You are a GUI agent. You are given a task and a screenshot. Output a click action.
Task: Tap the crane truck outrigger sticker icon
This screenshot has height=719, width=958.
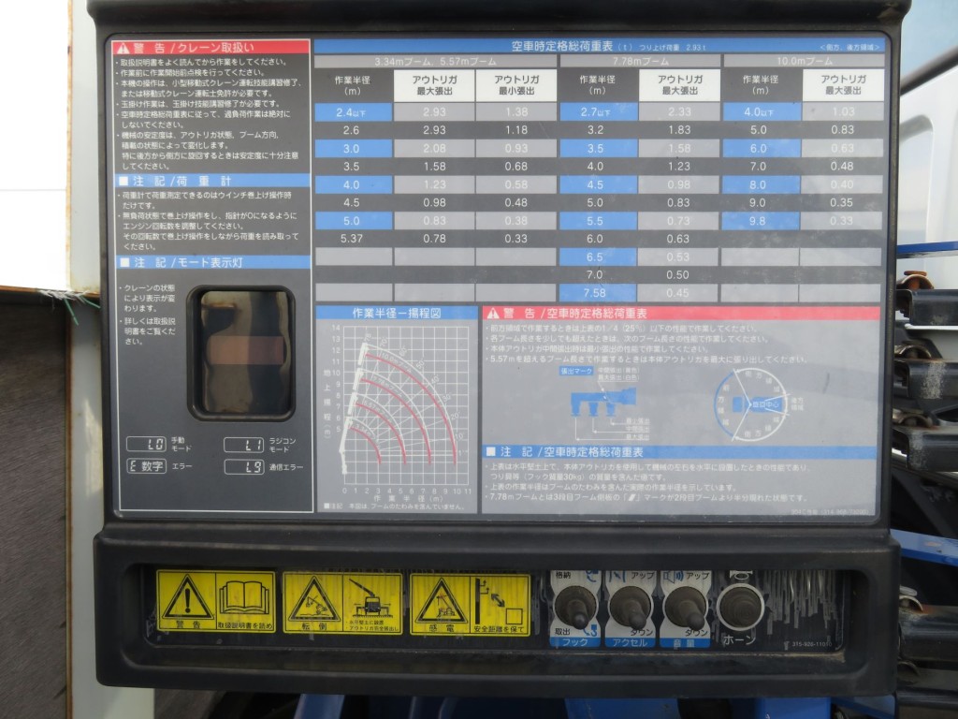pyautogui.click(x=371, y=600)
